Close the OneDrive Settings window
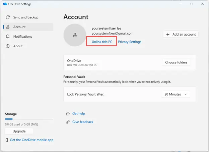Image resolution: width=209 pixels, height=152 pixels. point(202,4)
